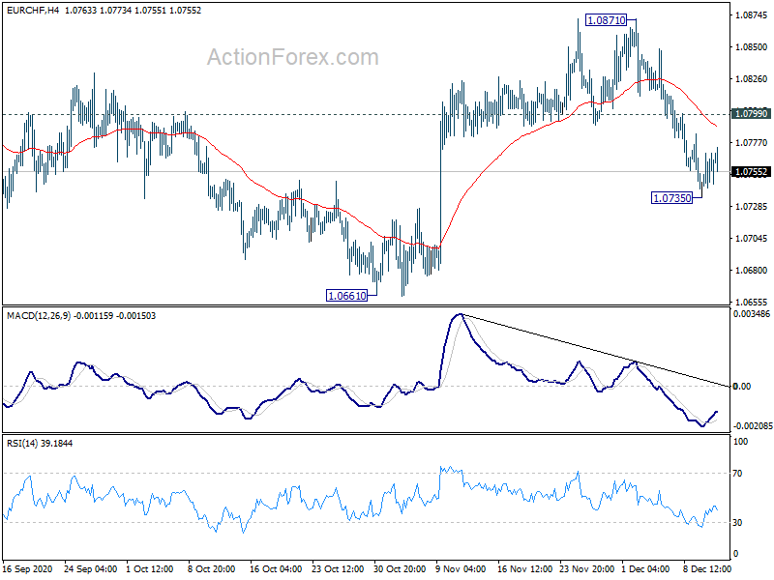Click the 1.07350 low price label
Screen dimensions: 774x580
click(x=671, y=198)
